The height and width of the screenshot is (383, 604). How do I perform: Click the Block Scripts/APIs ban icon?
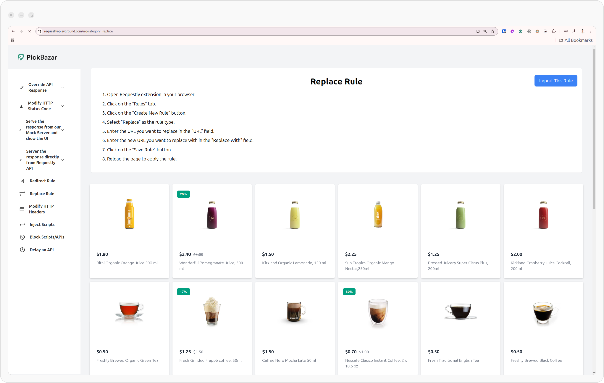tap(22, 237)
